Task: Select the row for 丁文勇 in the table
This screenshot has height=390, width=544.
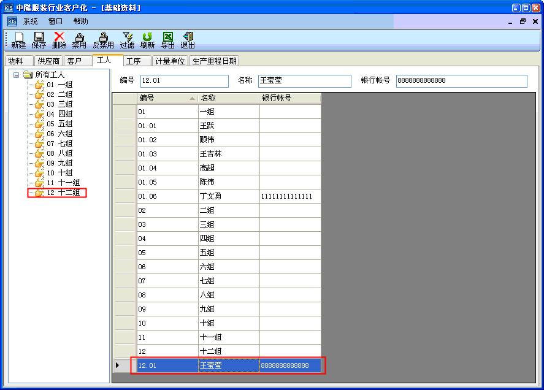Action: point(228,196)
